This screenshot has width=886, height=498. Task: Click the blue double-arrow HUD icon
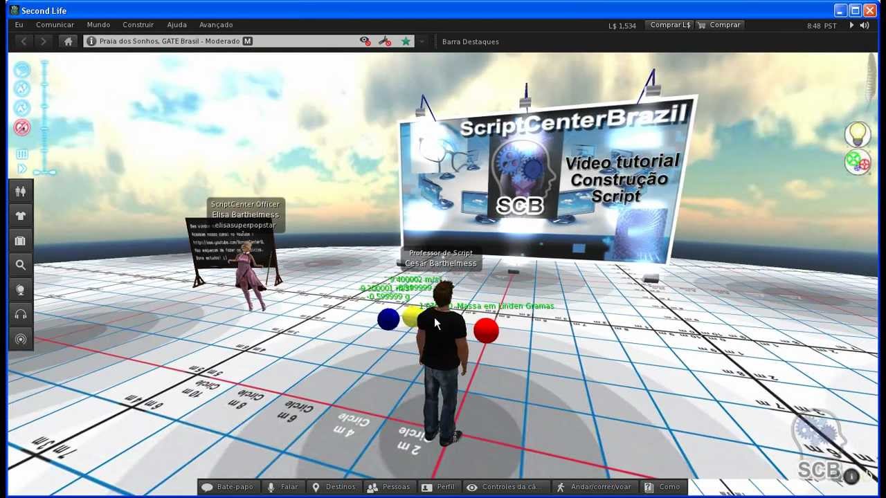tap(21, 169)
